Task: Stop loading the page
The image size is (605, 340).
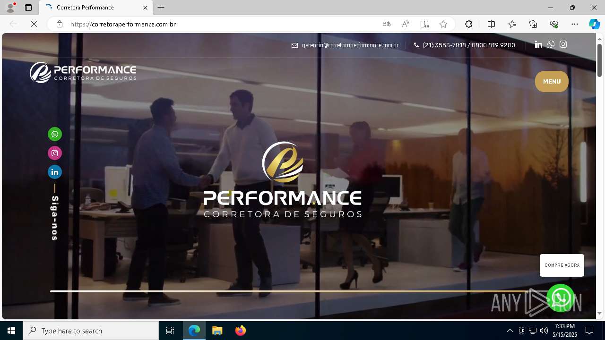Action: click(34, 24)
